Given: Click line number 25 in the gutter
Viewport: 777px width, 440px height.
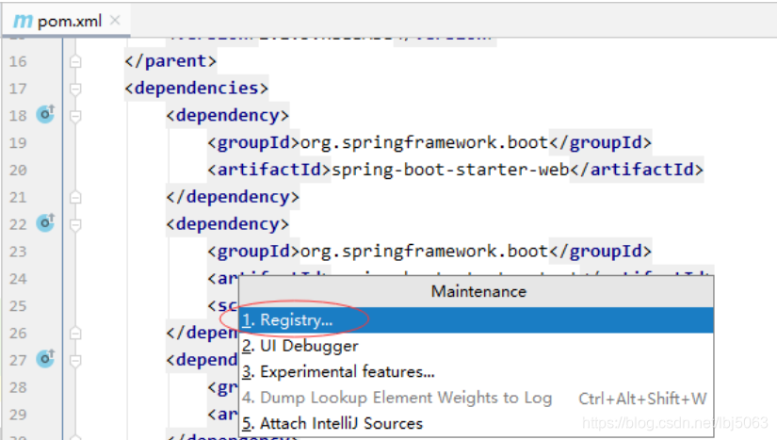Looking at the screenshot, I should [18, 306].
